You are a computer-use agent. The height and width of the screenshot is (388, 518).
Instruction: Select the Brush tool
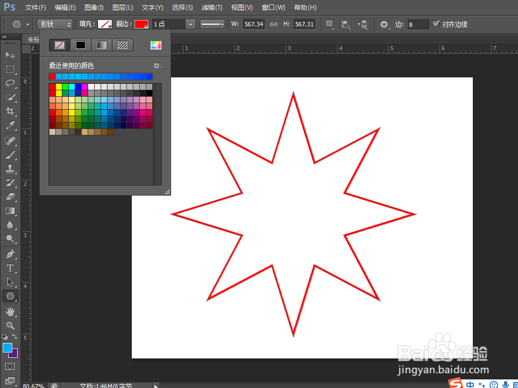10,155
